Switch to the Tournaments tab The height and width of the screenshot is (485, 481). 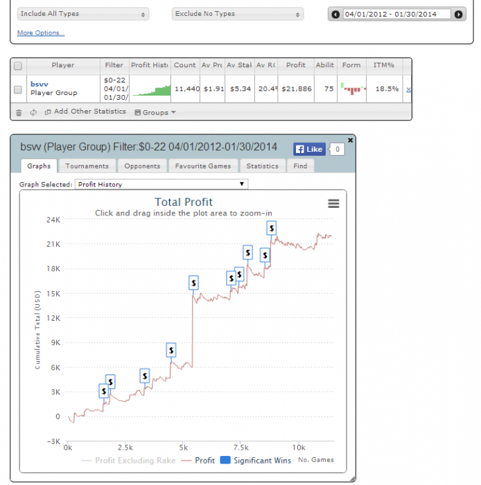click(87, 166)
